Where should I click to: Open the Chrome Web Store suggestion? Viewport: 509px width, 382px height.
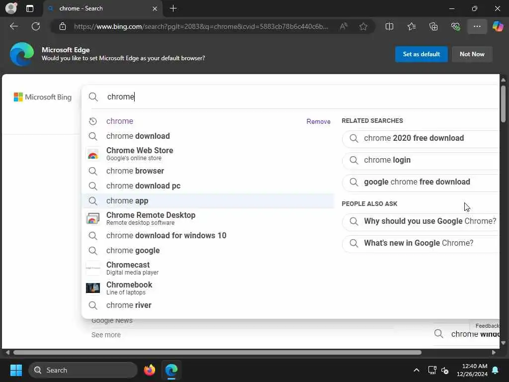point(207,154)
